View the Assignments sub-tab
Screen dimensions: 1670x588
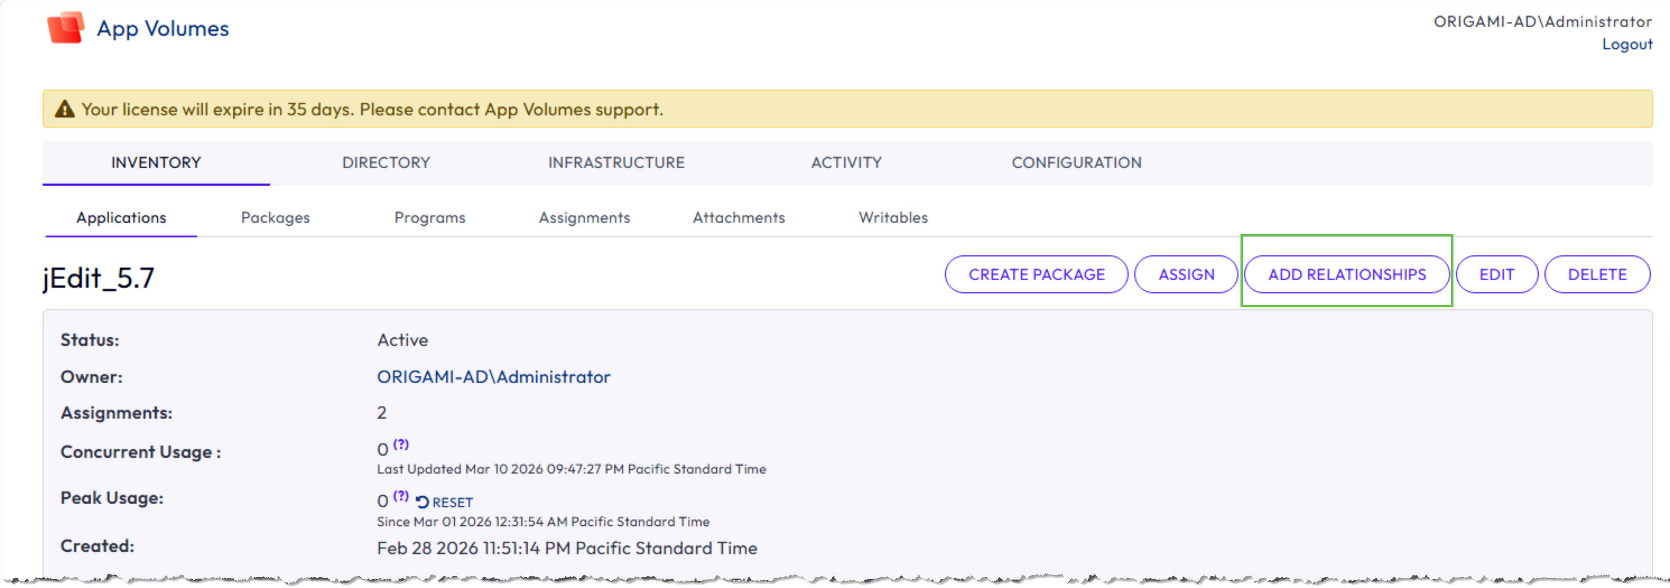[x=584, y=218]
